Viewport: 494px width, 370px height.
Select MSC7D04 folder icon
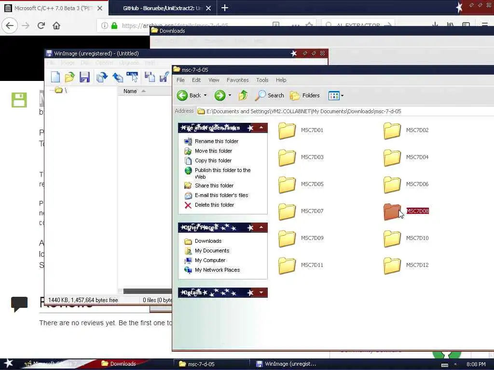(x=392, y=158)
